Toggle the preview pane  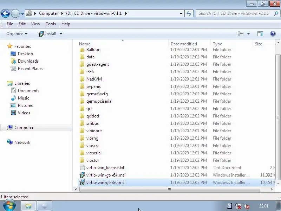(260, 34)
